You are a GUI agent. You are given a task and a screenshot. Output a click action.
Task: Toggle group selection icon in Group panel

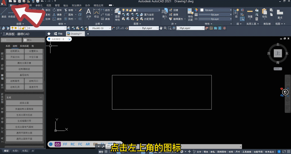[242, 19]
